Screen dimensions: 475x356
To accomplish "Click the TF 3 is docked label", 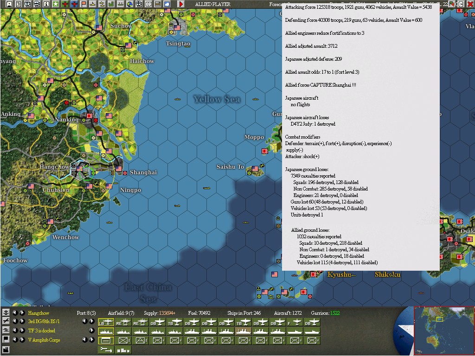I will point(41,331).
